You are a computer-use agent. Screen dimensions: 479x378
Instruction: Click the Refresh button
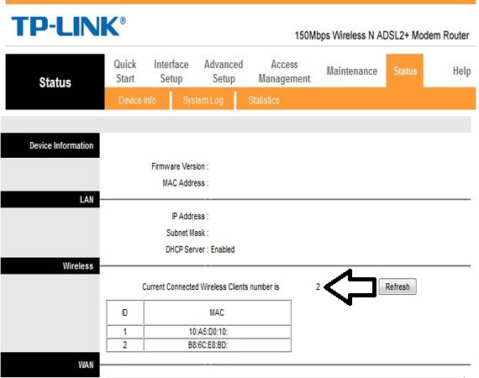point(397,286)
